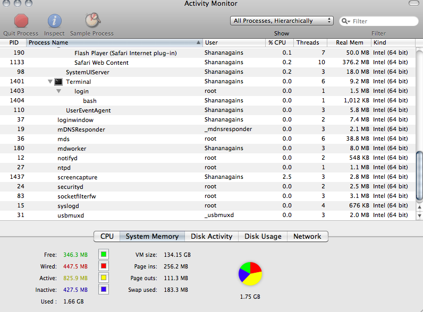This screenshot has height=312, width=423.
Task: Click the 376.2 MB real memory value
Action: tap(356, 62)
